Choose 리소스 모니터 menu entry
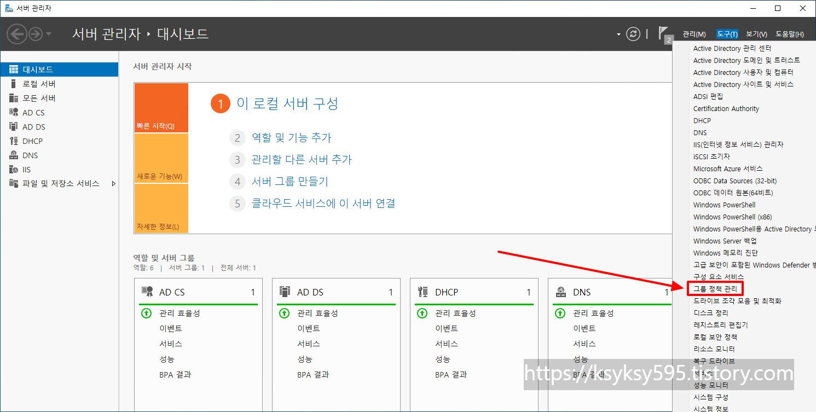The height and width of the screenshot is (412, 816). coord(714,349)
